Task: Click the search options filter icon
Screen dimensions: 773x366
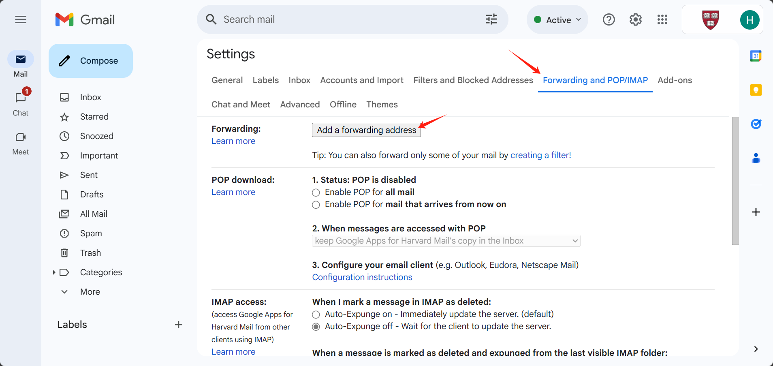Action: pyautogui.click(x=491, y=19)
